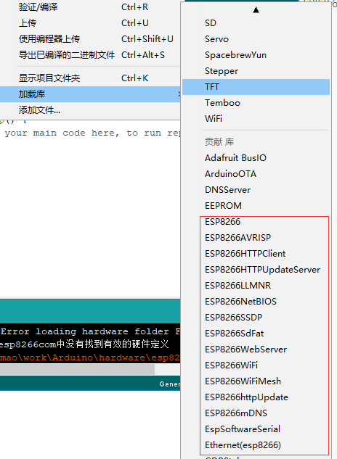
Task: Select ESP8266AVRISP library
Action: click(256, 238)
